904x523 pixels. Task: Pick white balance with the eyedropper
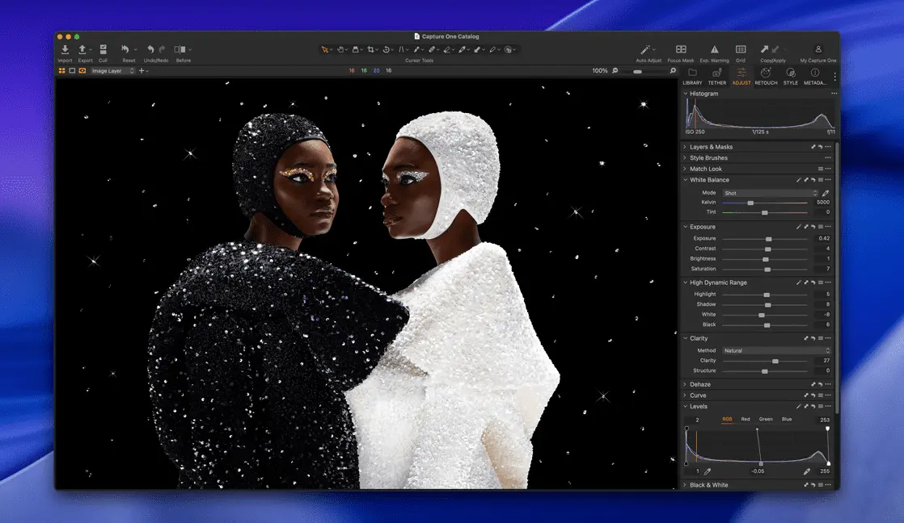(x=826, y=194)
